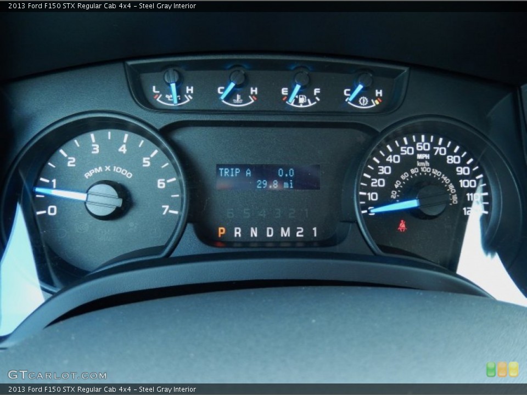Viewport: 527px width, 395px height.
Task: Click the 0 mark on tachometer
Action: coord(52,211)
